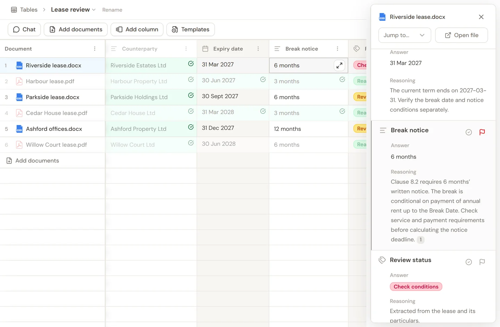Open Document column options menu
Image resolution: width=500 pixels, height=327 pixels.
(x=95, y=49)
